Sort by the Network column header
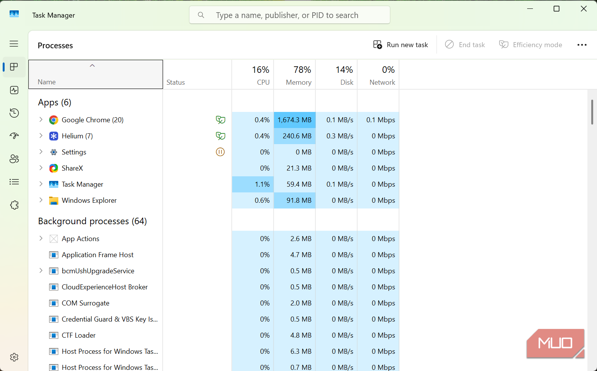 pyautogui.click(x=378, y=74)
